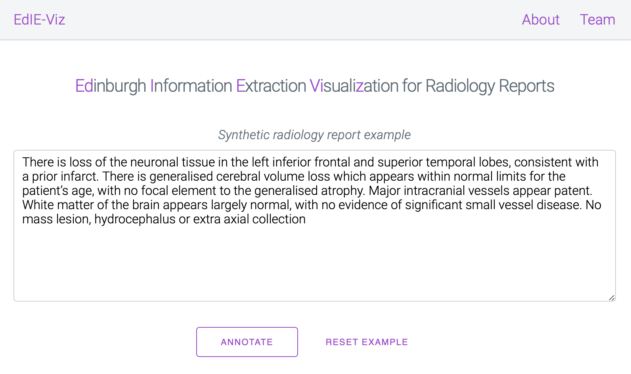Navigate home via the EdIE-Viz brand link
Image resolution: width=631 pixels, height=374 pixels.
click(39, 20)
